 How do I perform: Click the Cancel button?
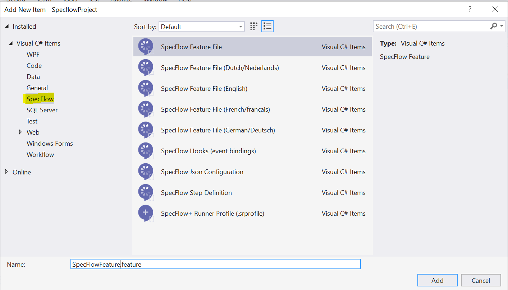pyautogui.click(x=481, y=280)
